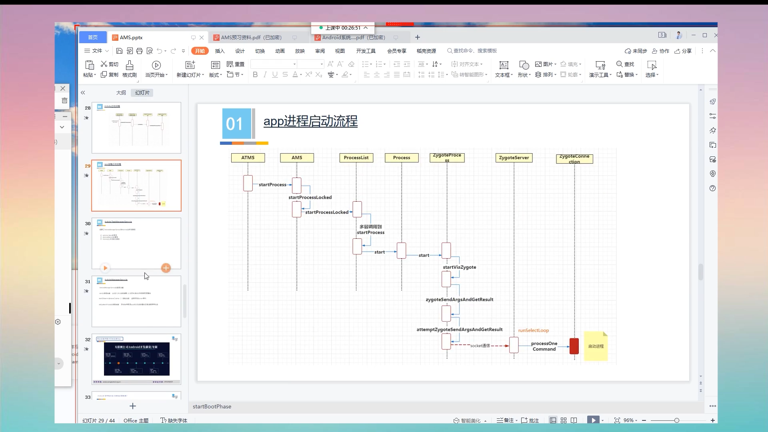Click the Find (查找) magnifier icon

point(619,64)
